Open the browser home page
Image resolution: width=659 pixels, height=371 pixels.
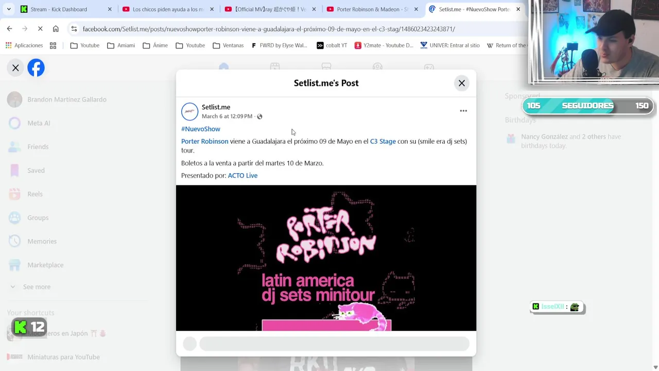(x=56, y=29)
